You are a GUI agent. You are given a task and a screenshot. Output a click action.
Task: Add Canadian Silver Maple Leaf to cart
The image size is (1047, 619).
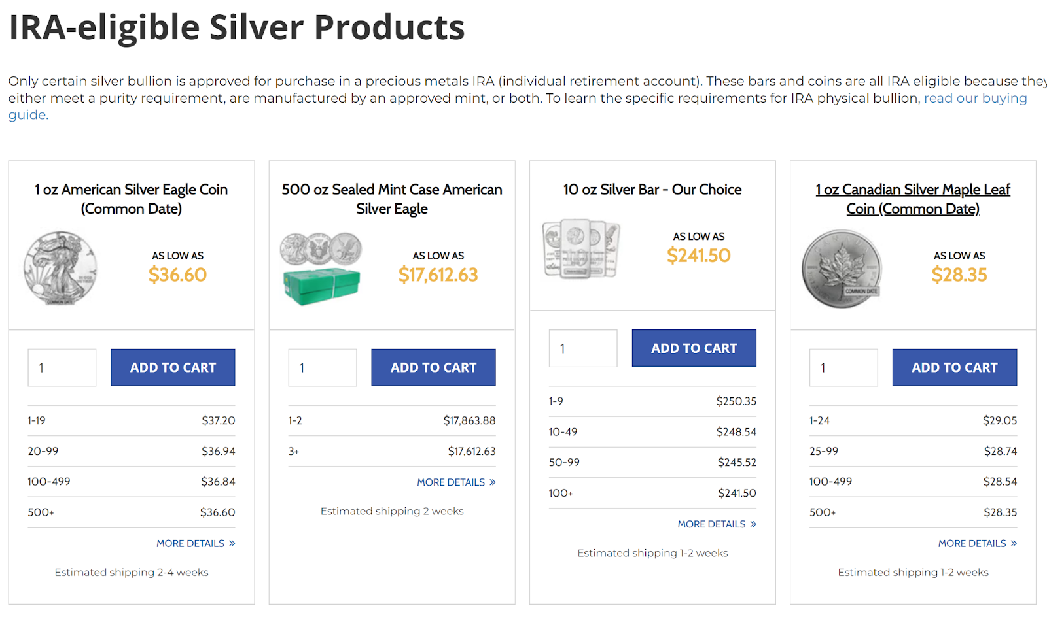pyautogui.click(x=954, y=367)
